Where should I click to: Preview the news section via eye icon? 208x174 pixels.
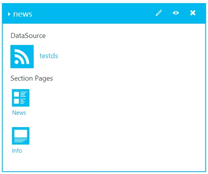click(176, 13)
